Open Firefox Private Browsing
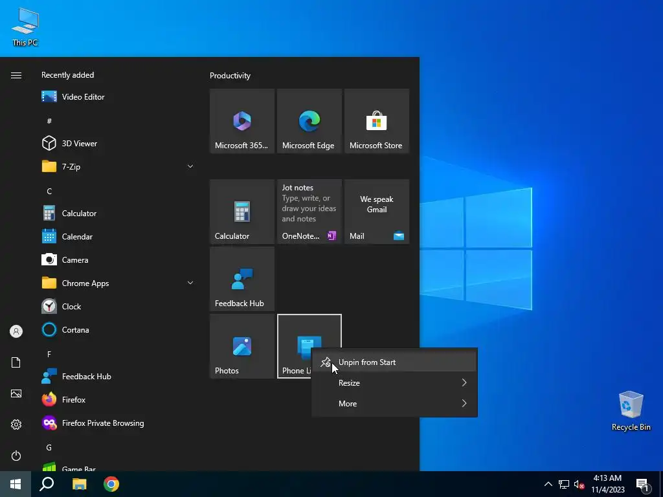The width and height of the screenshot is (663, 497). [x=118, y=423]
